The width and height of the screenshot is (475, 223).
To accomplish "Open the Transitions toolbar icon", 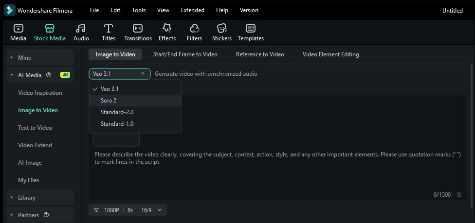I will pos(138,32).
